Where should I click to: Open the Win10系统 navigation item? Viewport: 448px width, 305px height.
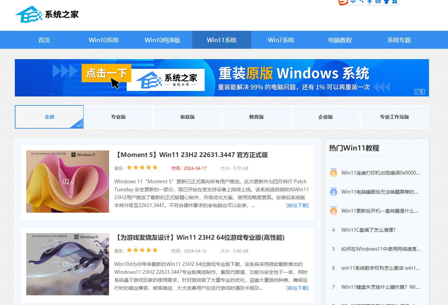click(104, 40)
